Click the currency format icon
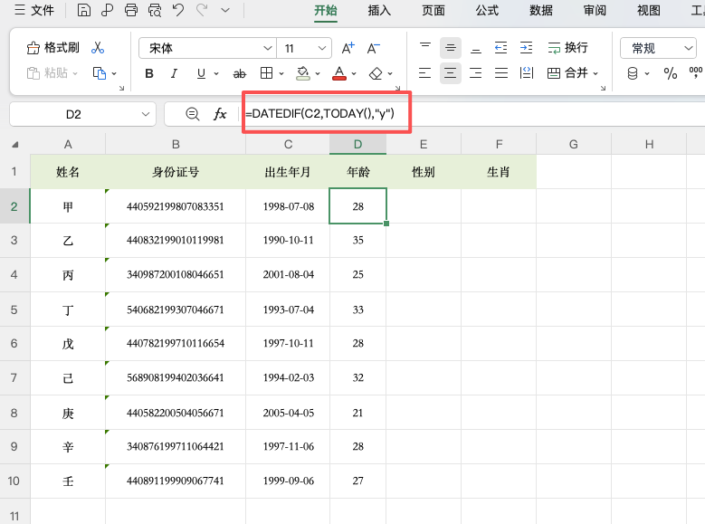Screen dimensions: 705x524 click(633, 73)
